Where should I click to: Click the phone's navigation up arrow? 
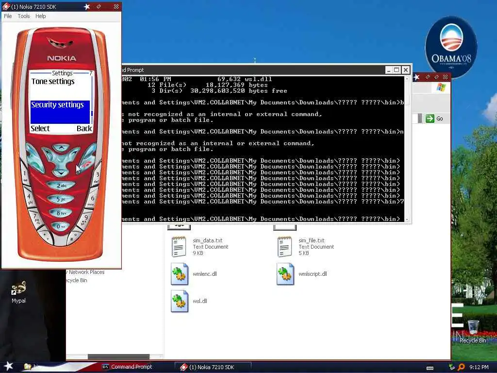pyautogui.click(x=61, y=148)
